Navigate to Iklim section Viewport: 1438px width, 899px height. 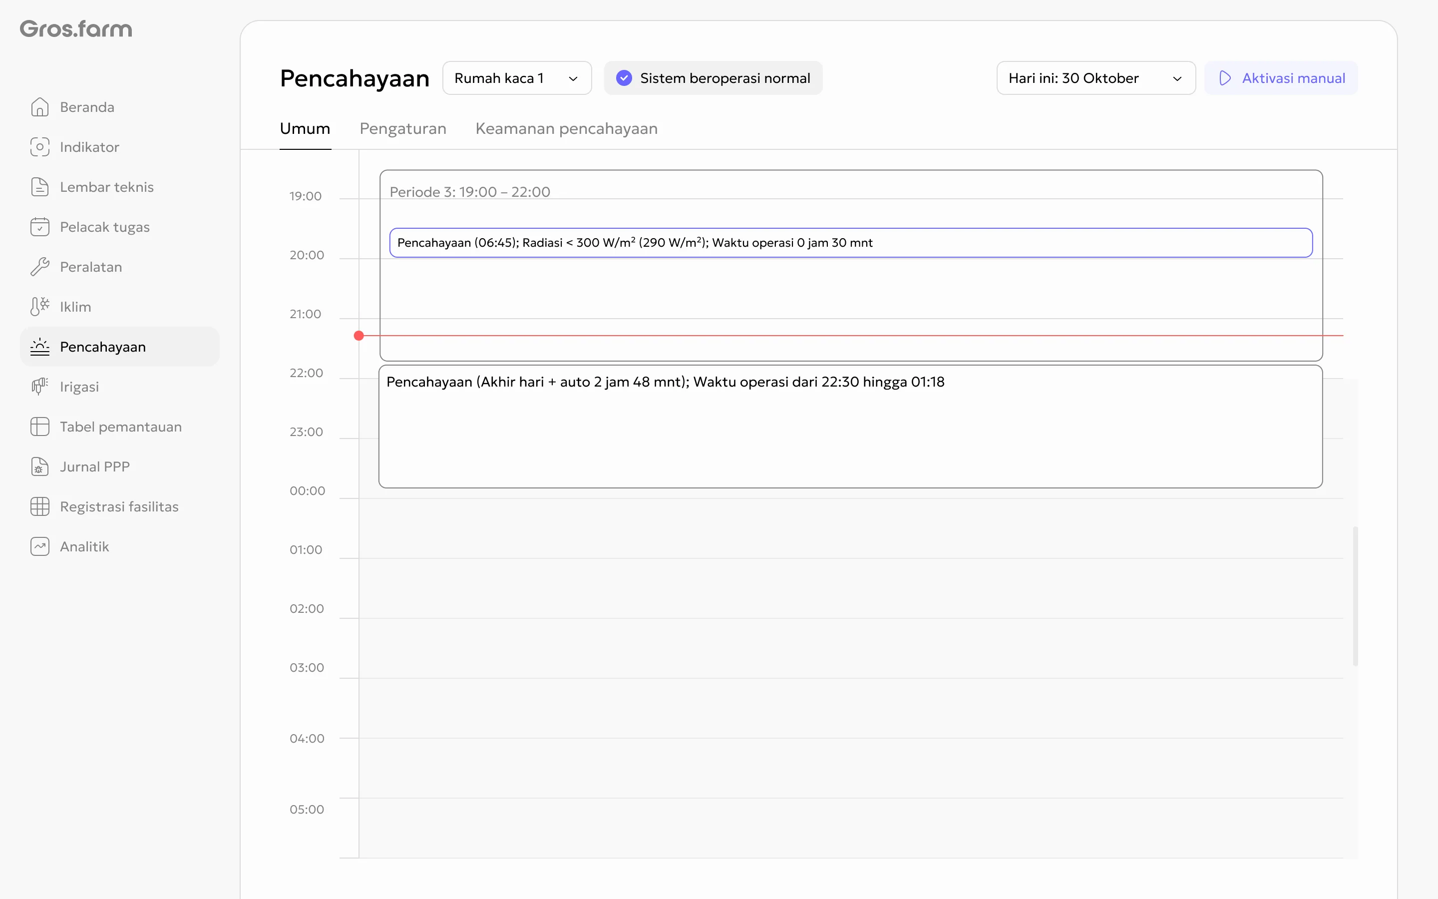tap(120, 306)
